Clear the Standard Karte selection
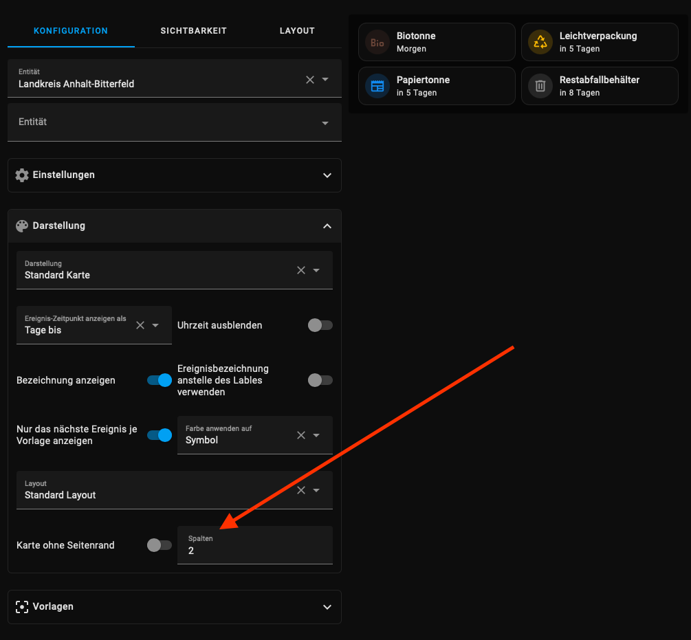Image resolution: width=691 pixels, height=640 pixels. click(x=301, y=270)
